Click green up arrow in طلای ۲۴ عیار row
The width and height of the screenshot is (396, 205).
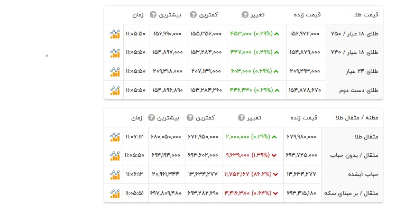pyautogui.click(x=276, y=71)
